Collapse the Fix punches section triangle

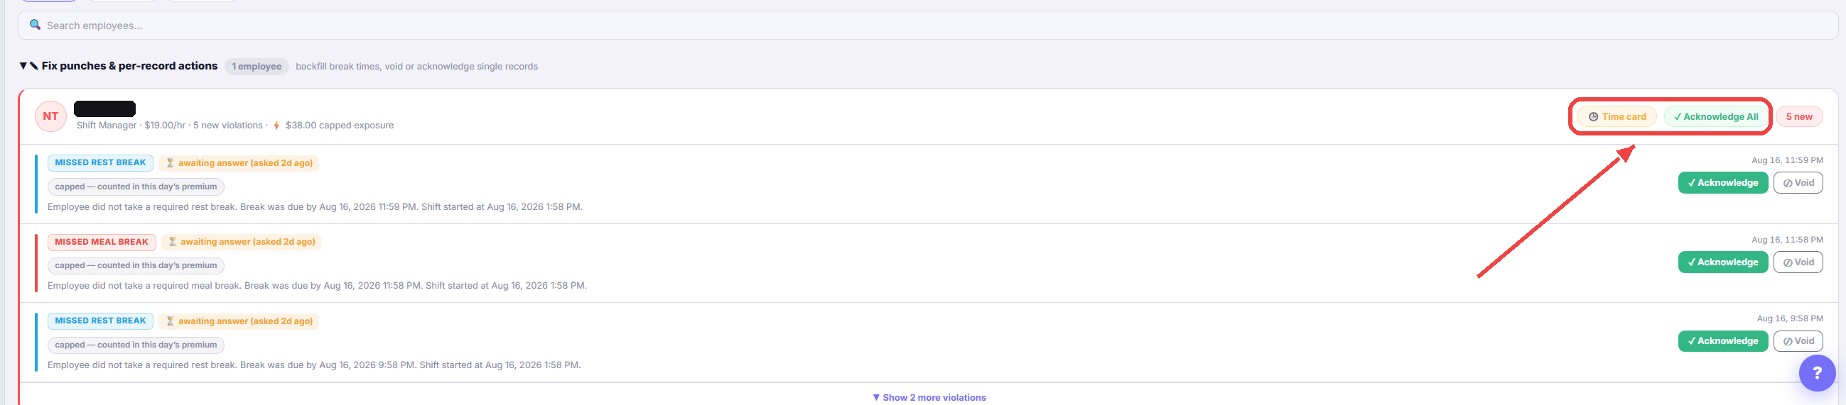[x=23, y=66]
